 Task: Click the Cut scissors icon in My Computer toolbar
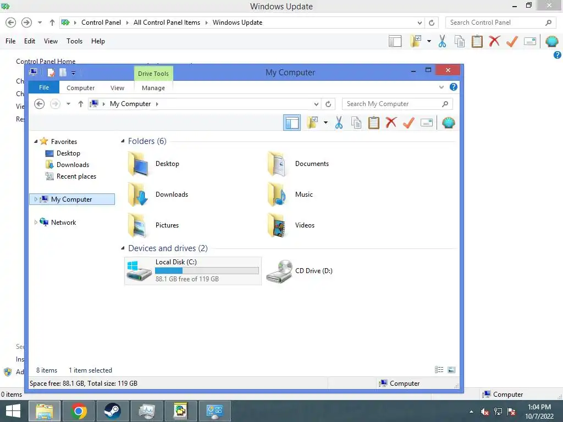339,123
